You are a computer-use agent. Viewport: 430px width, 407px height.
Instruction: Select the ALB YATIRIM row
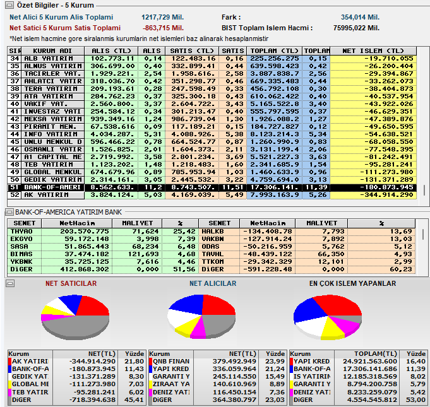(x=212, y=59)
